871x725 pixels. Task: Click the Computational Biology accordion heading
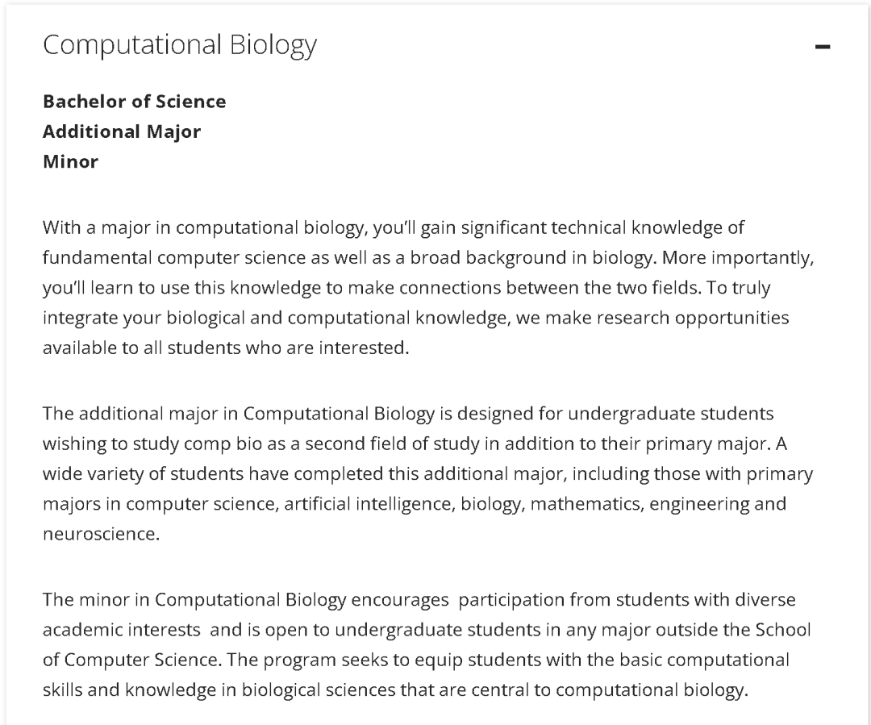179,44
